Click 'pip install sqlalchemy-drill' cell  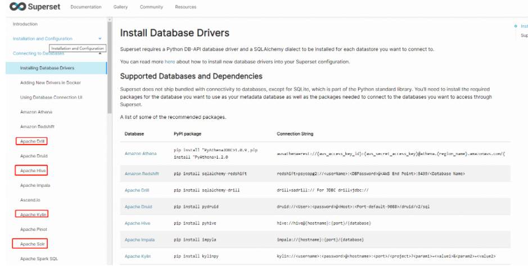(207, 190)
